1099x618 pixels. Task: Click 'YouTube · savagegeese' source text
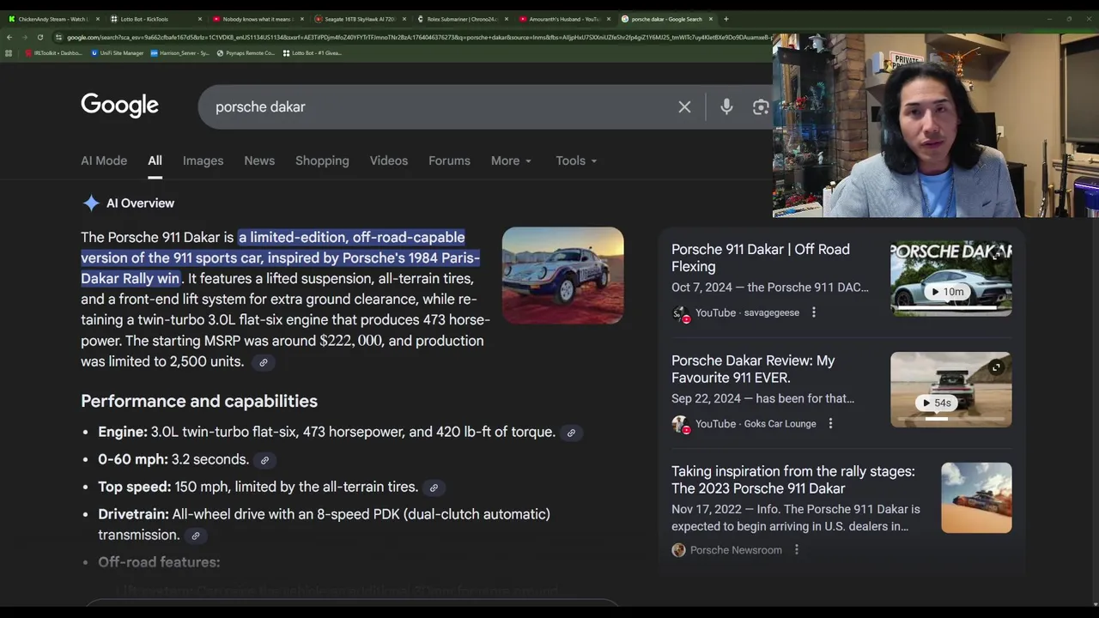[747, 312]
